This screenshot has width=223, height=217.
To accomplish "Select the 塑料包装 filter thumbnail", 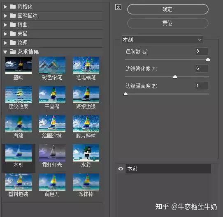I will click(19, 182).
